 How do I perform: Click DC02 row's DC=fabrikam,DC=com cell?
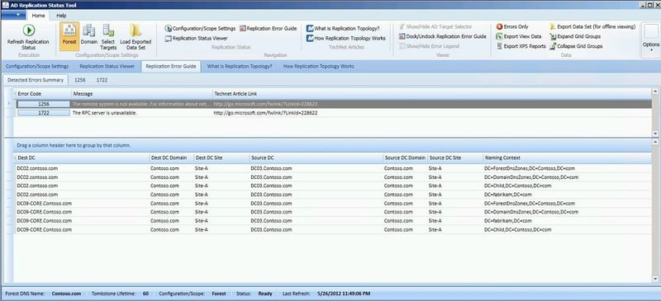point(508,195)
